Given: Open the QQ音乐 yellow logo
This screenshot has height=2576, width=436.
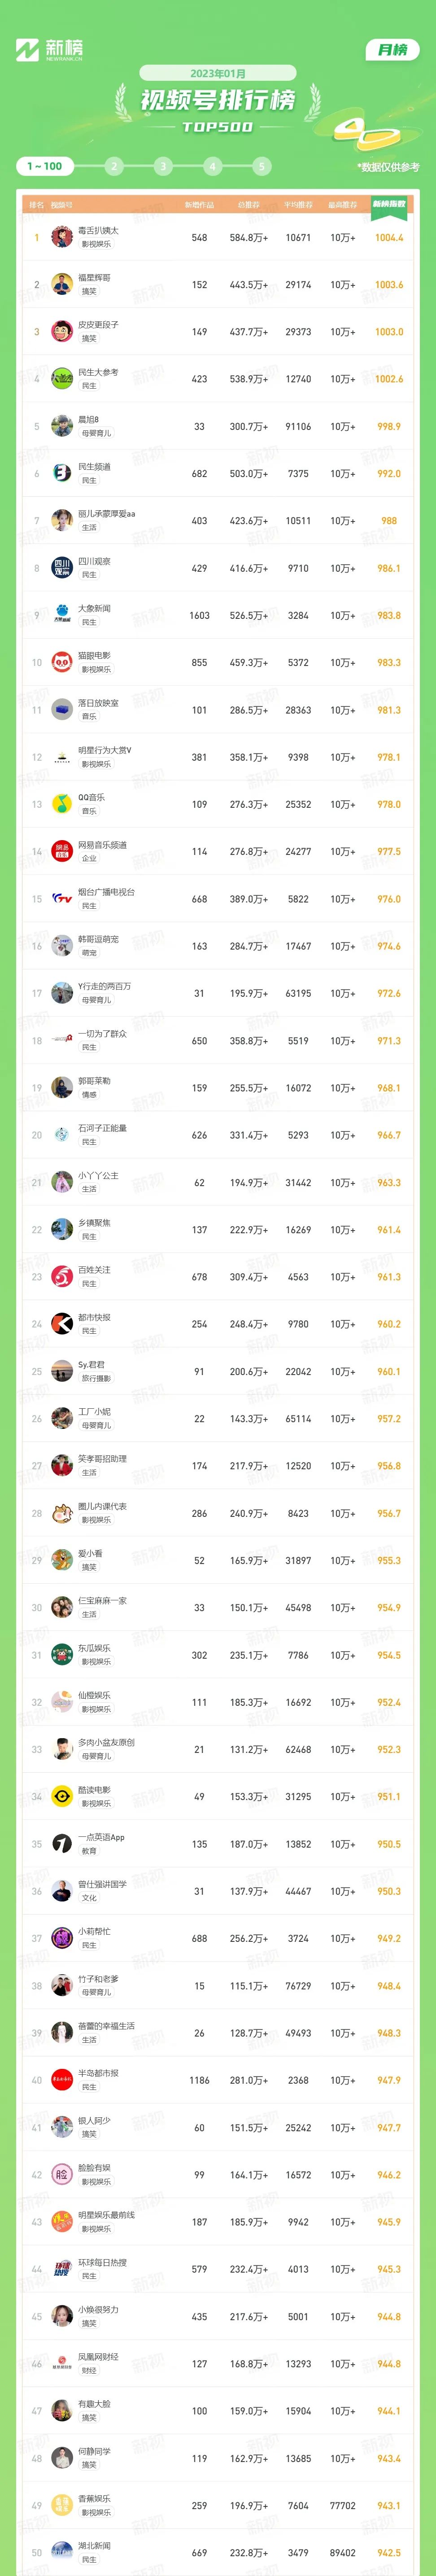Looking at the screenshot, I should (62, 804).
